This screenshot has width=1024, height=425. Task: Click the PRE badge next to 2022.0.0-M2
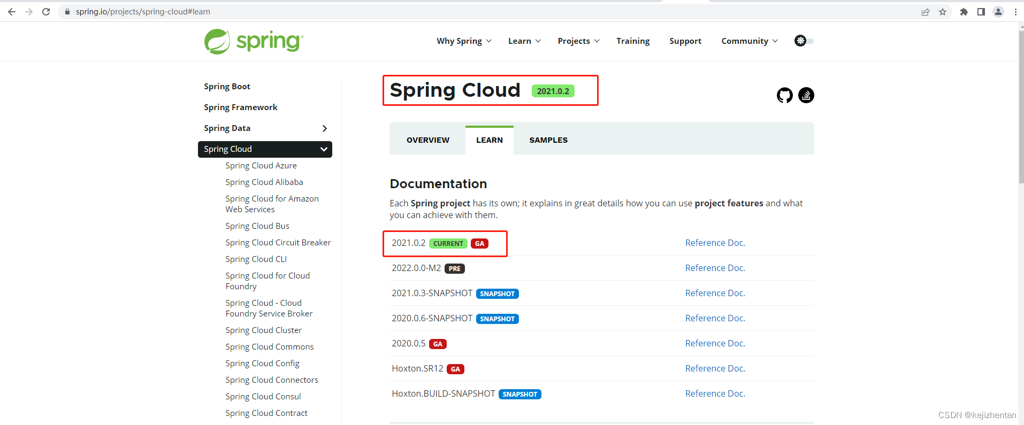[x=455, y=269]
